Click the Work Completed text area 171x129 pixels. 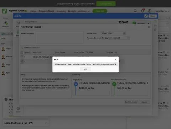tap(59, 38)
